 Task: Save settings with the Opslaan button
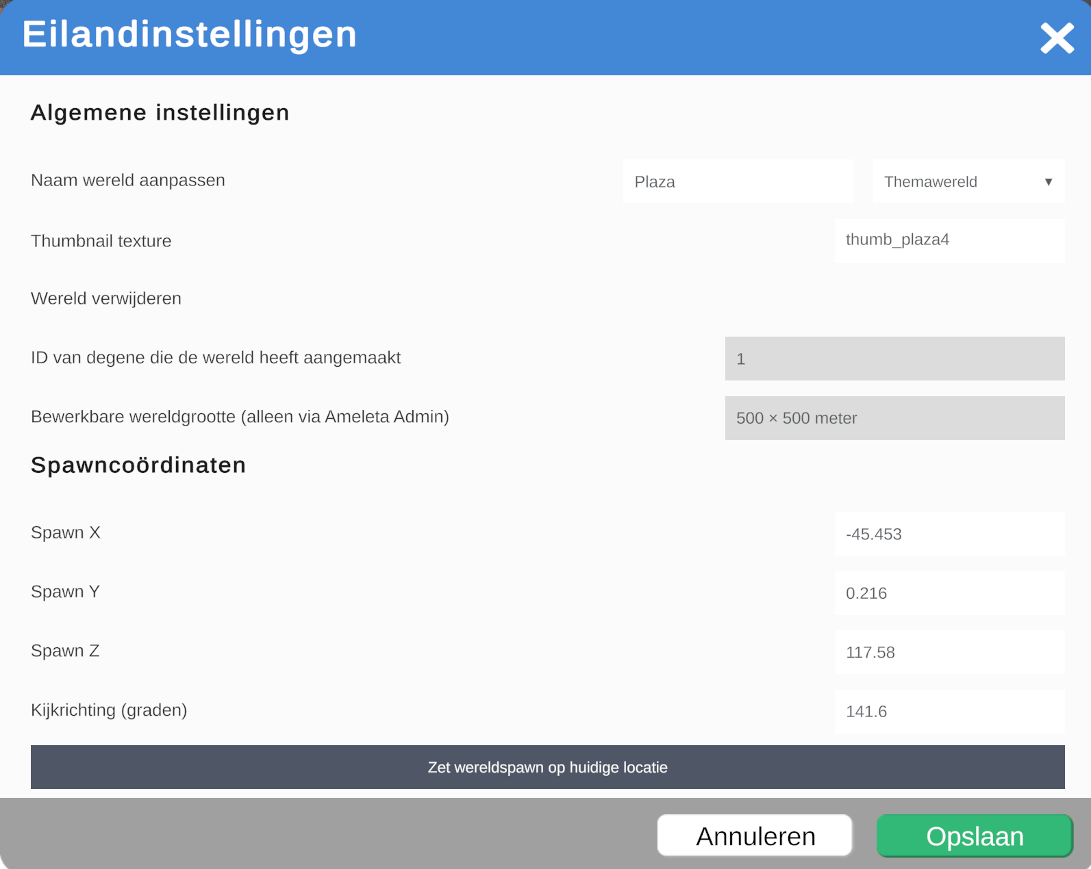coord(975,835)
